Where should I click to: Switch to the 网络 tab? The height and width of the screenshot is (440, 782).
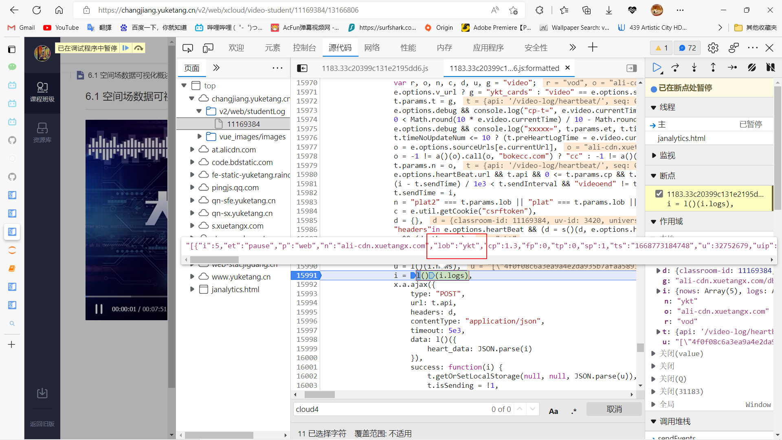(371, 48)
